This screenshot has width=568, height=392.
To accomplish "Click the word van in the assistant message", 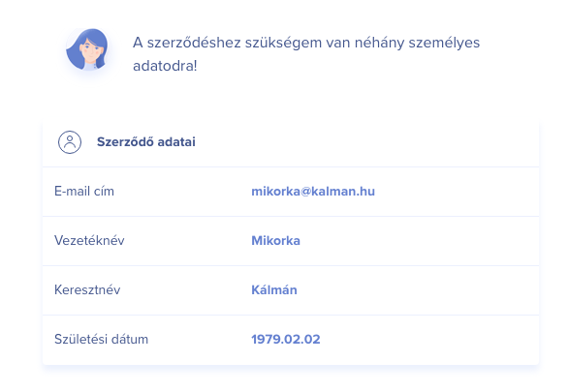I will pyautogui.click(x=338, y=43).
